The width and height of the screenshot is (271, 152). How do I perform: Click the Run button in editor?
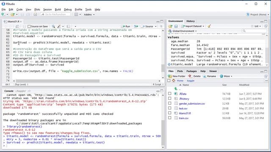(x=126, y=26)
